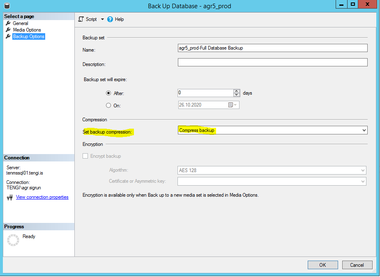Open the calendar picker for the expiry date
The height and width of the screenshot is (277, 380).
point(233,105)
